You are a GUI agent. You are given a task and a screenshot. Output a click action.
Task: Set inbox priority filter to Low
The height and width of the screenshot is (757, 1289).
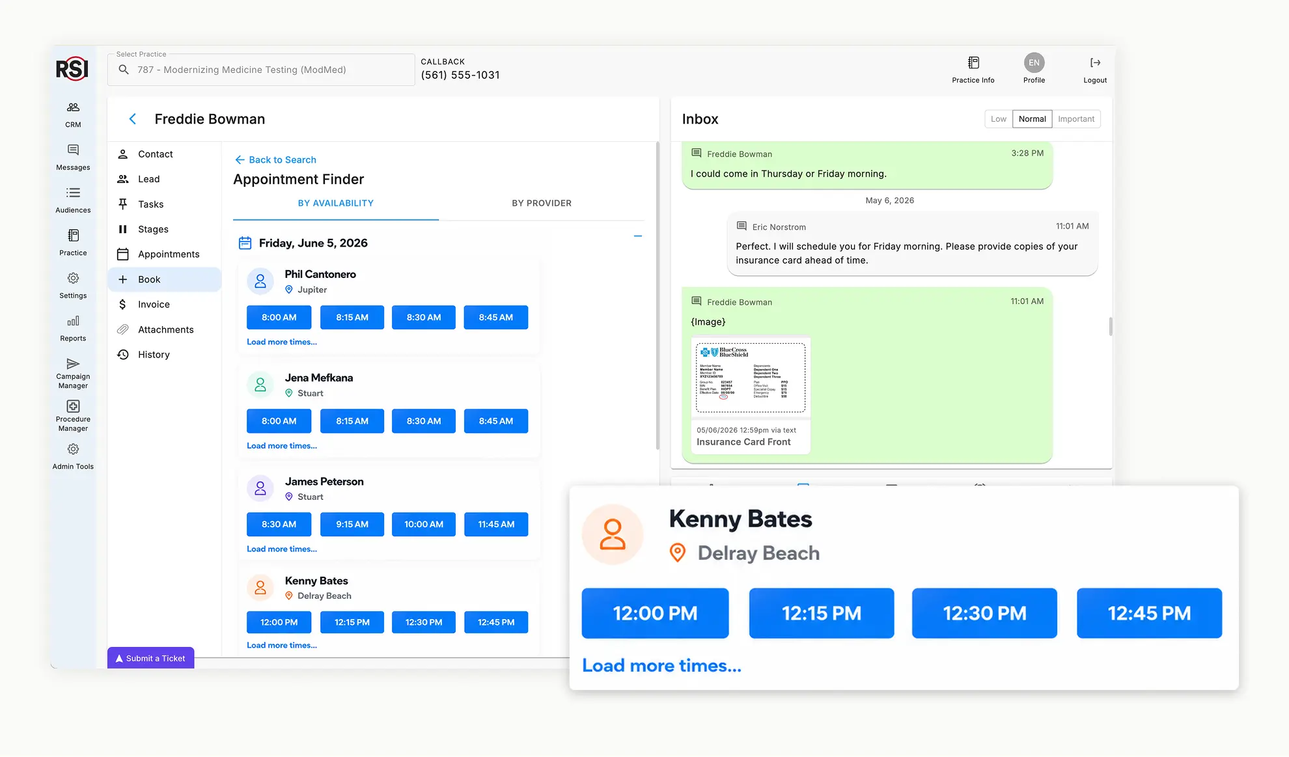(998, 118)
